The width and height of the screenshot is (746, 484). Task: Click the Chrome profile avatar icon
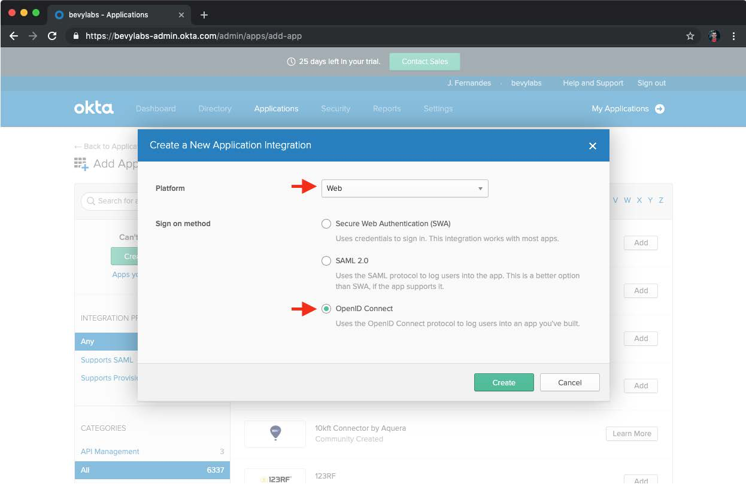coord(713,36)
